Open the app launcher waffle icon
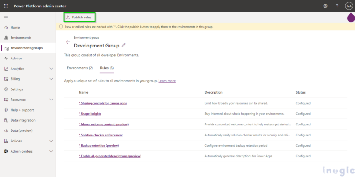The height and width of the screenshot is (177, 355). pyautogui.click(x=6, y=6)
